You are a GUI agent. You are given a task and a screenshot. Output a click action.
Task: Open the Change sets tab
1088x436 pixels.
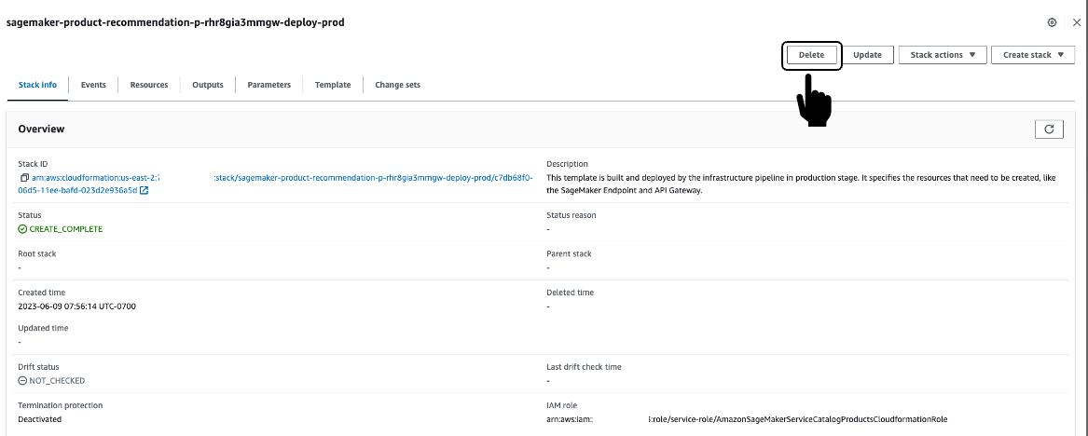397,85
